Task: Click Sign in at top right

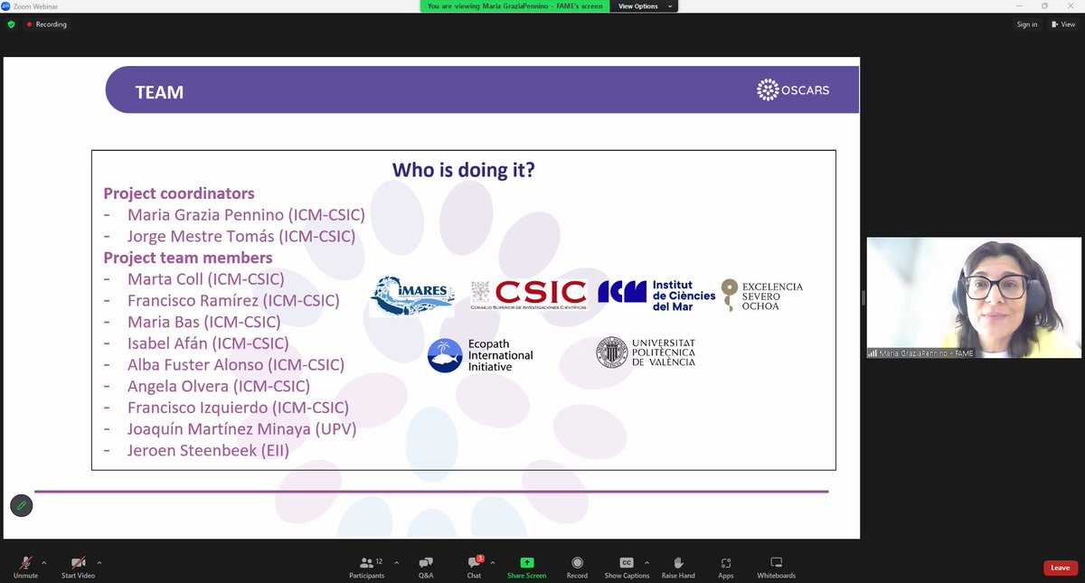Action: (1027, 24)
